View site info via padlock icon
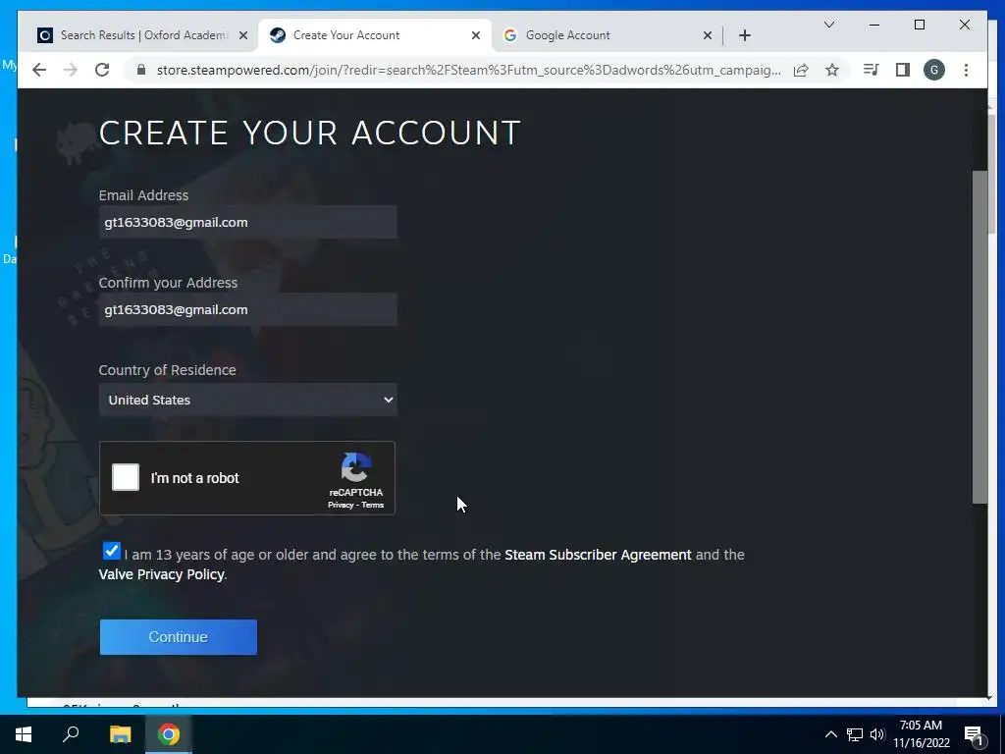1005x754 pixels. point(141,70)
